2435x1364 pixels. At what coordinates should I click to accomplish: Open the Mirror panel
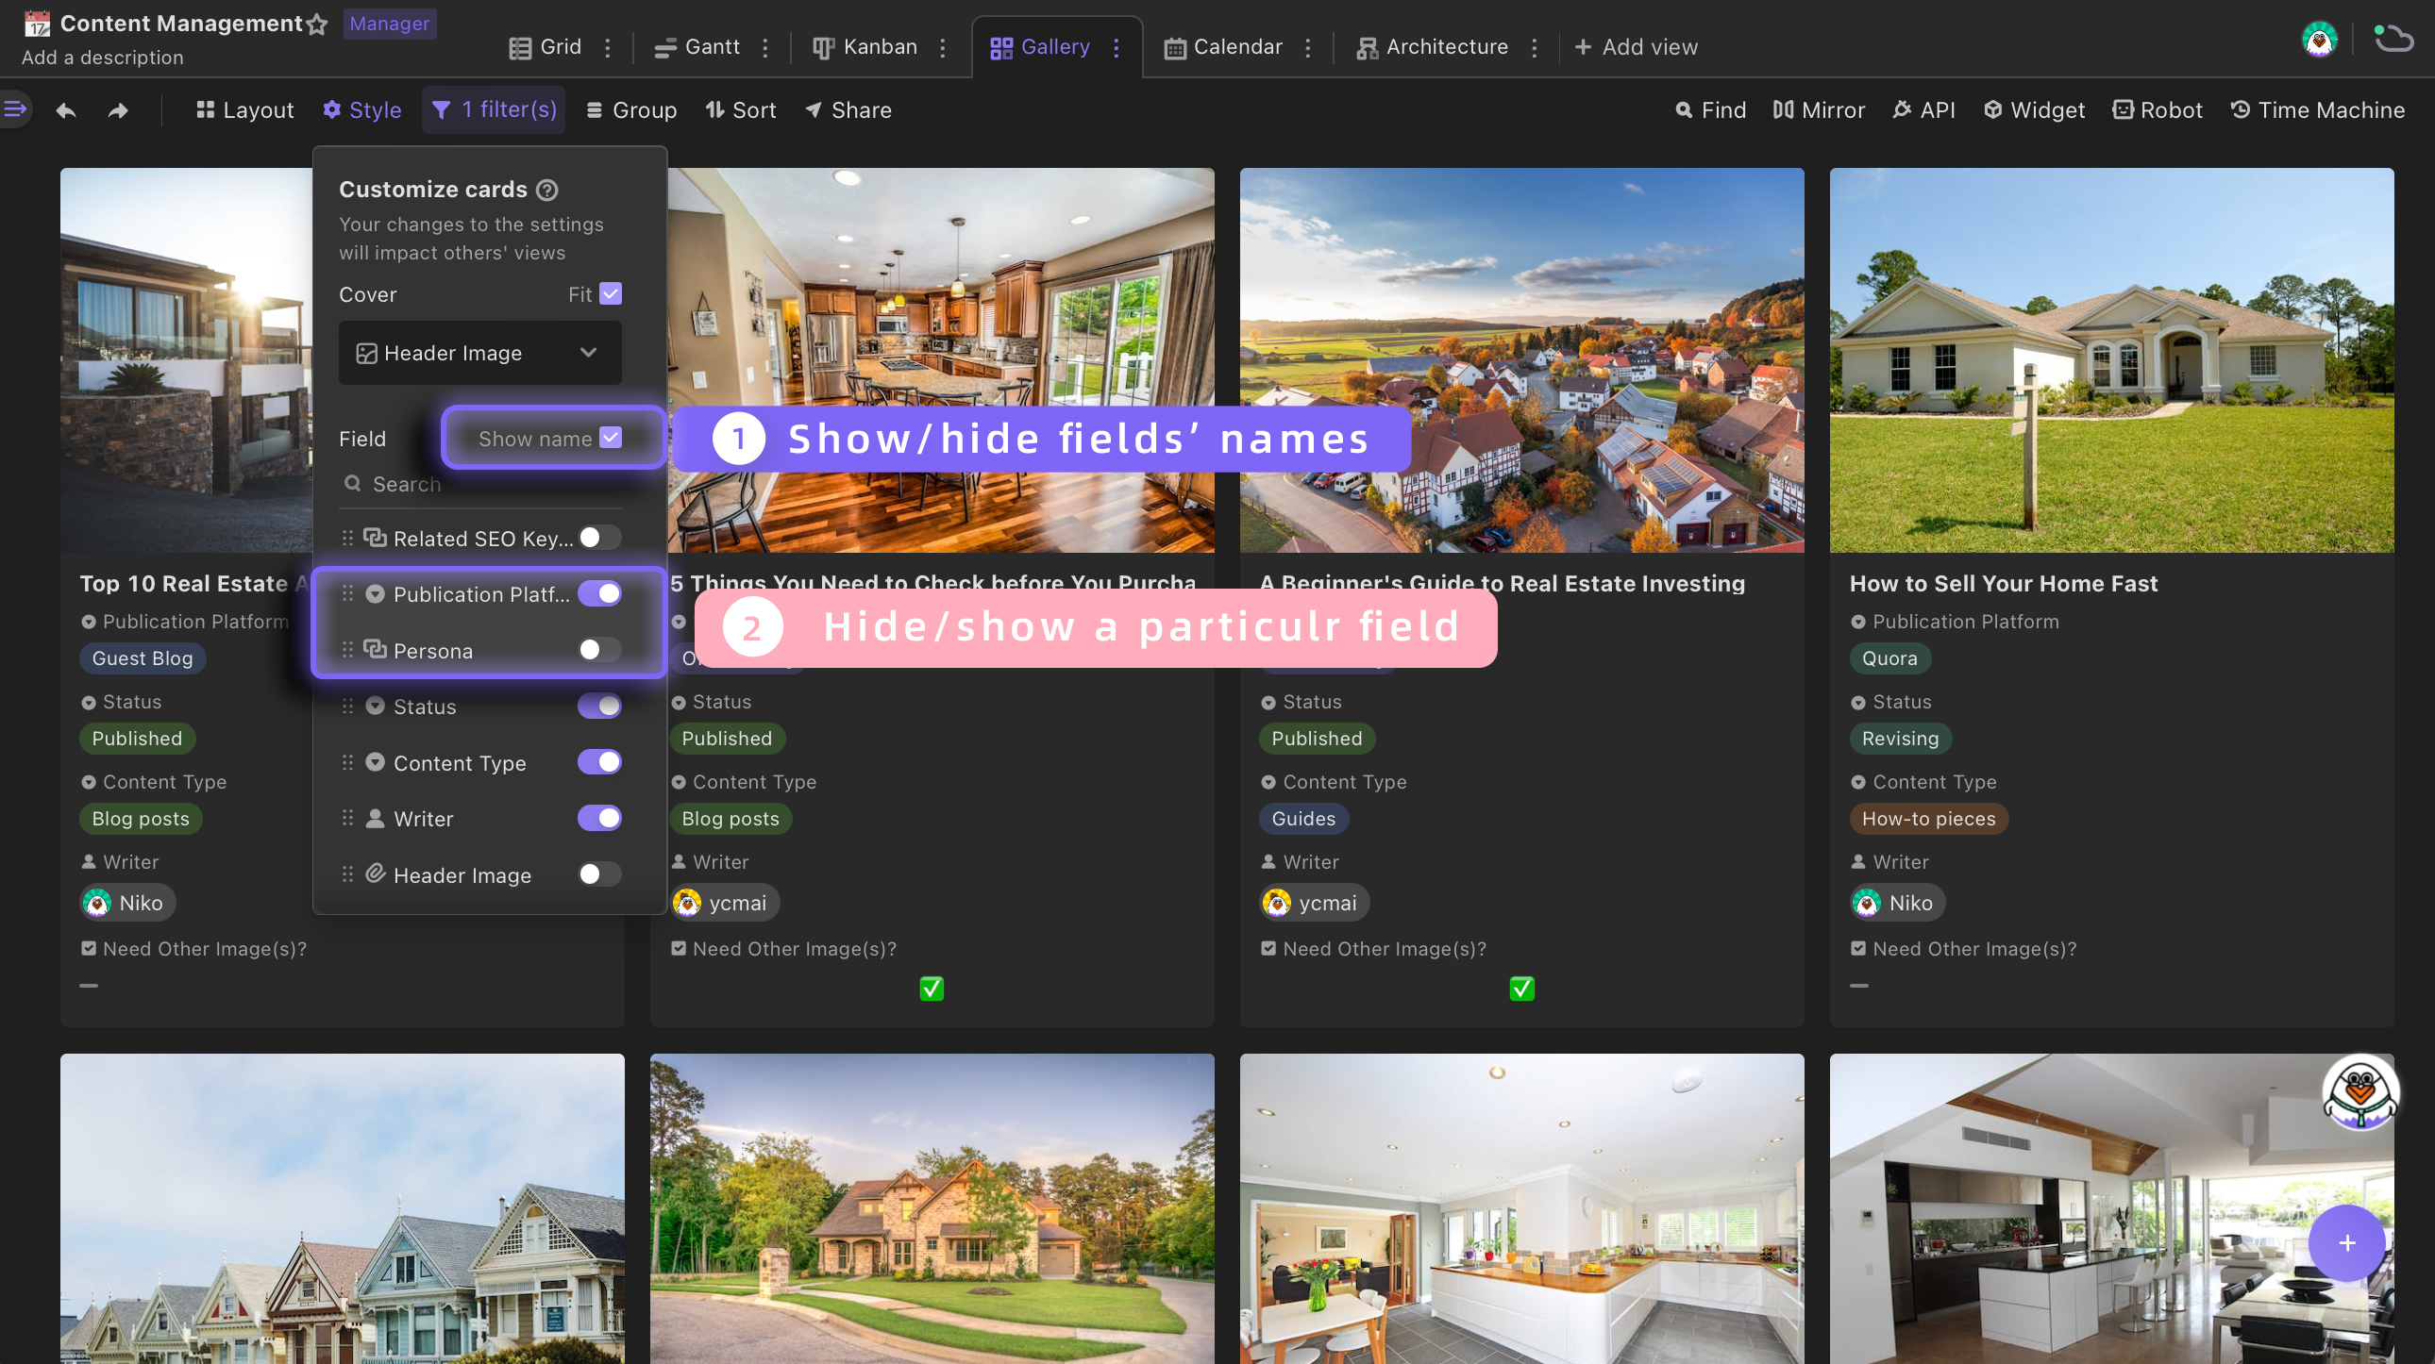(x=1819, y=110)
